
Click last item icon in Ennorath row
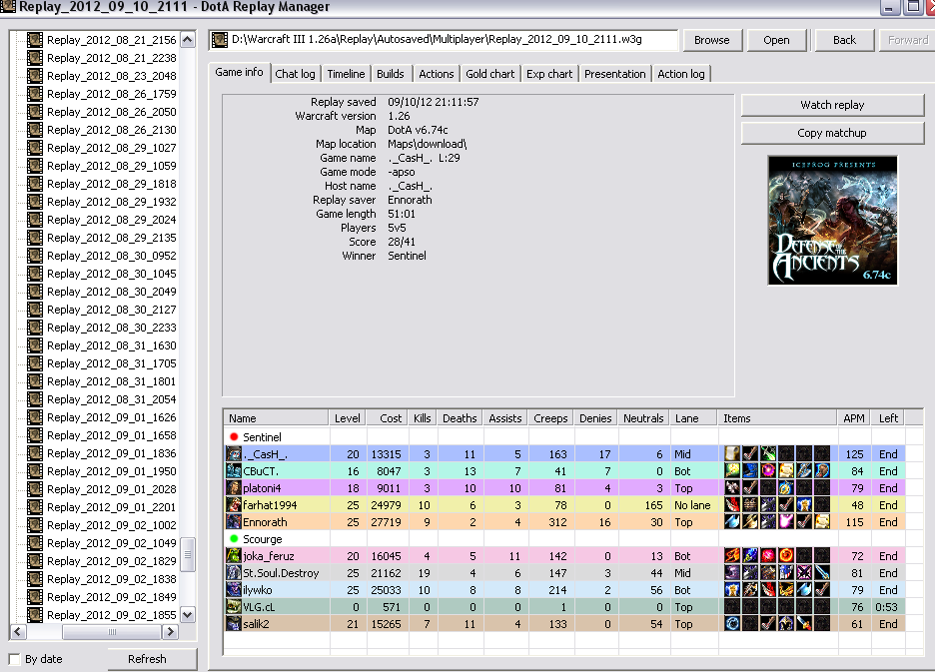[x=822, y=522]
